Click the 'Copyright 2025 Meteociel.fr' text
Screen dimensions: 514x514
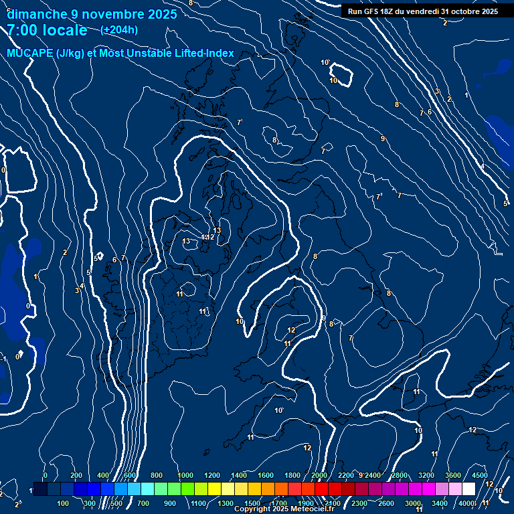(284, 509)
